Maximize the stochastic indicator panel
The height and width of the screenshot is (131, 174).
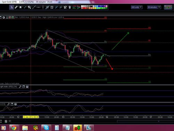coord(12,104)
